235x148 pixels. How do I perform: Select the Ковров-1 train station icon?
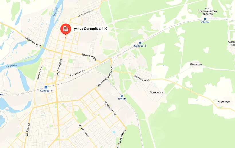(46, 87)
